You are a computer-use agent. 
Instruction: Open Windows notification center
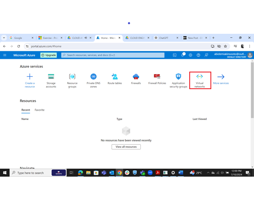tap(248, 173)
